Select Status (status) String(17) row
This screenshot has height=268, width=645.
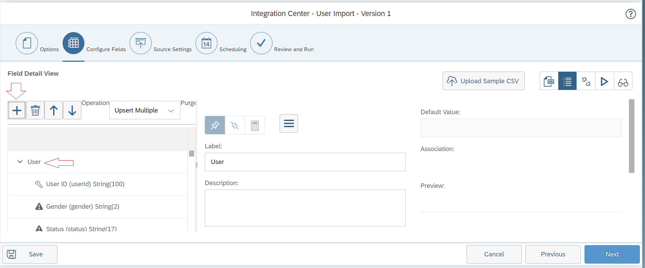tap(97, 225)
